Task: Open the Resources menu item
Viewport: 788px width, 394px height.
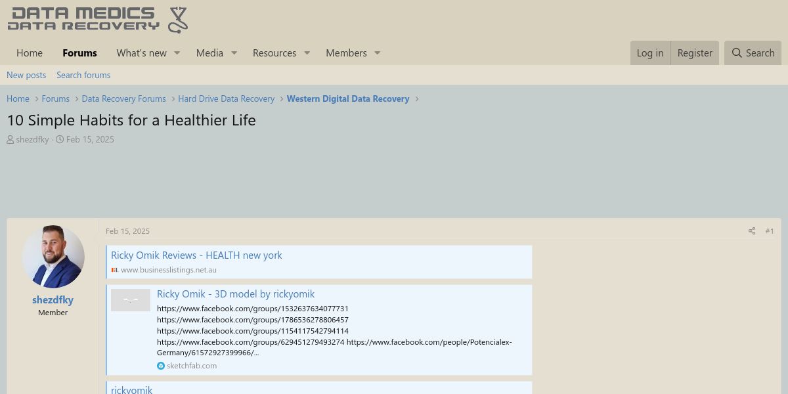Action: pos(274,53)
